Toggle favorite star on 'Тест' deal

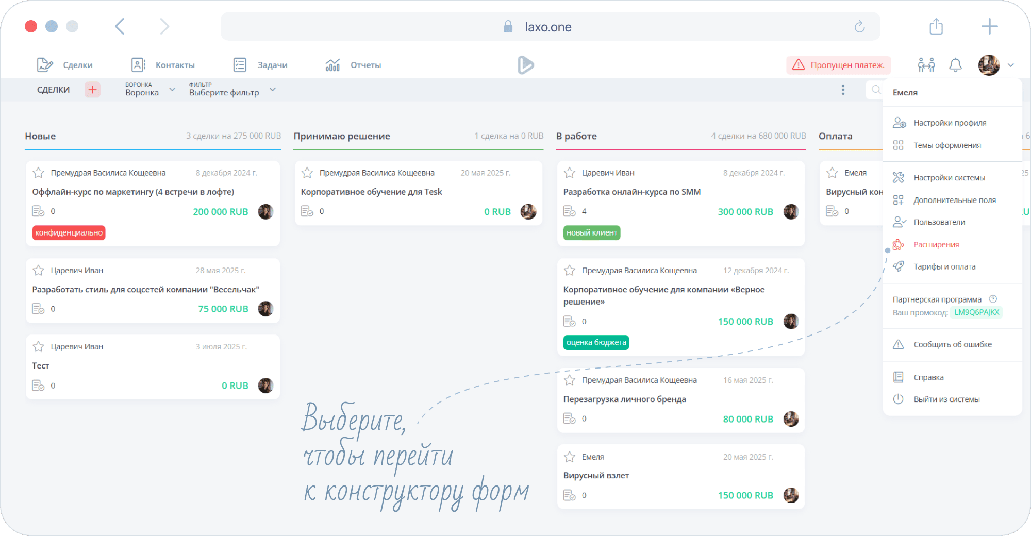[x=38, y=347]
